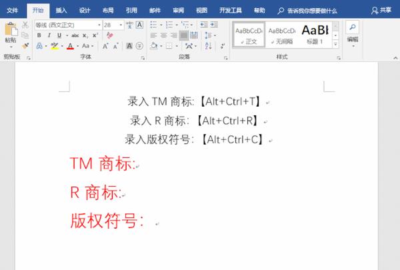Click the Shading paint bucket icon
The image size is (400, 270).
(x=154, y=46)
